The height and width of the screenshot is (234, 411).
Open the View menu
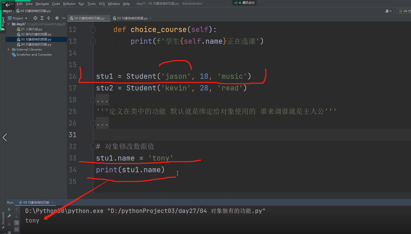click(29, 4)
